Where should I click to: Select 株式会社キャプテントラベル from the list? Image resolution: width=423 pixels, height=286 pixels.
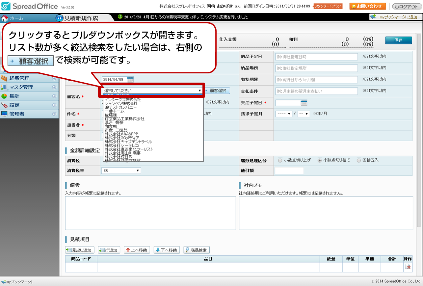(128, 142)
